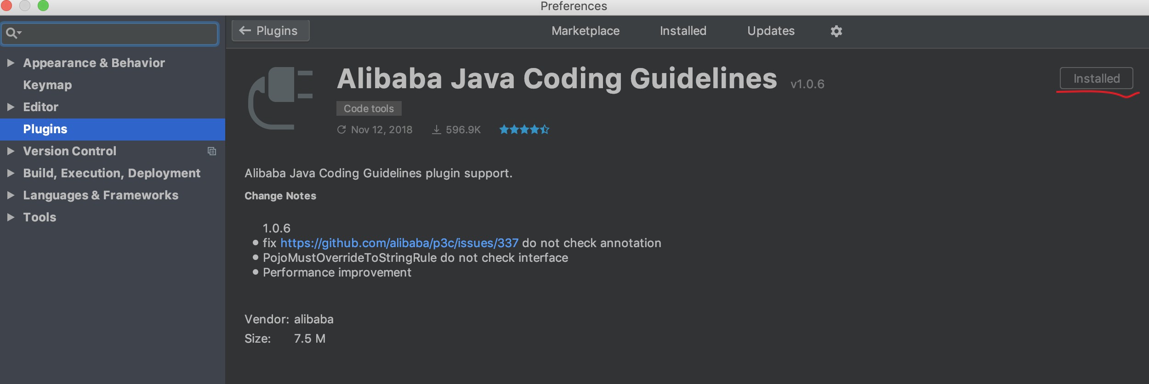Click the download count icon
Screen dimensions: 1149x384
436,130
